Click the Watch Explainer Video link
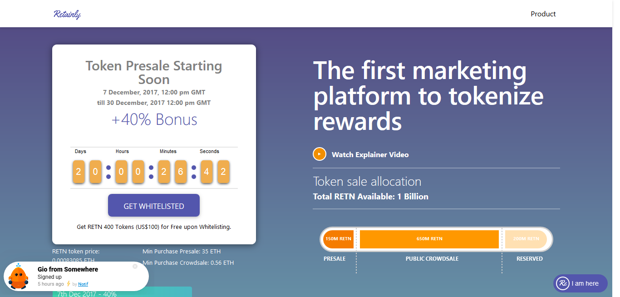Image resolution: width=620 pixels, height=297 pixels. (x=370, y=155)
